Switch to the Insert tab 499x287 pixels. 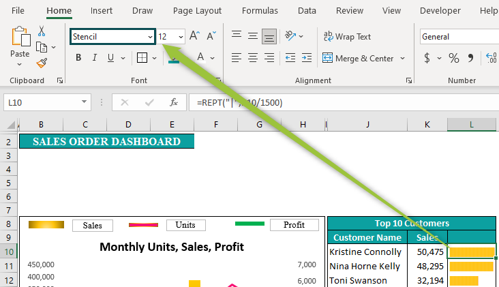101,11
